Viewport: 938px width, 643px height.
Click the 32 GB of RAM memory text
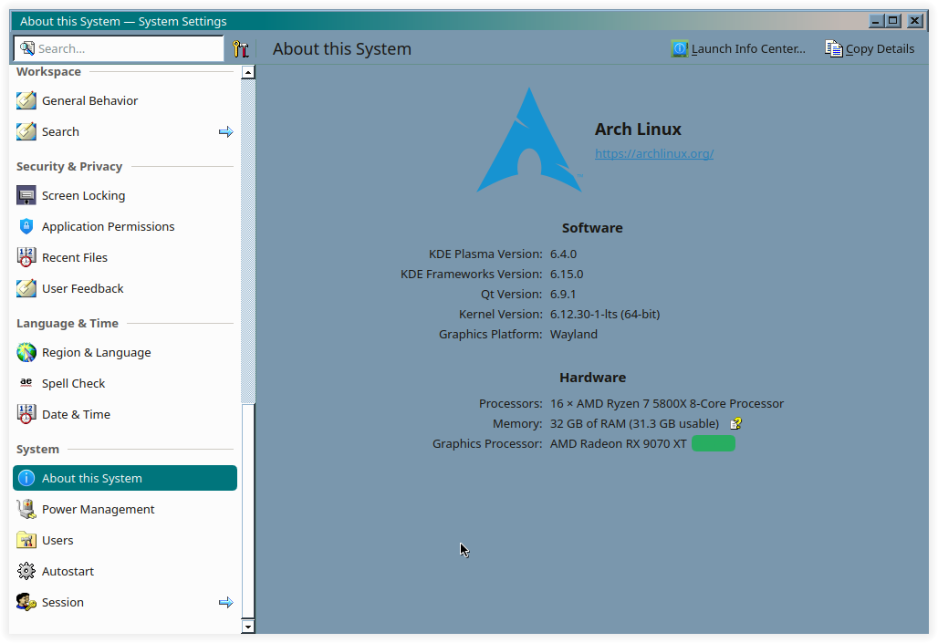pyautogui.click(x=634, y=423)
